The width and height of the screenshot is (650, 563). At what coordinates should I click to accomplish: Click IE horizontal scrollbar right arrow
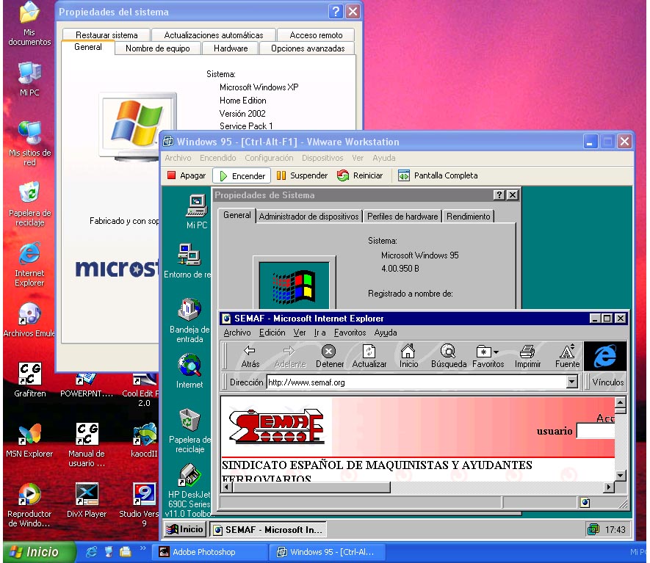point(608,487)
